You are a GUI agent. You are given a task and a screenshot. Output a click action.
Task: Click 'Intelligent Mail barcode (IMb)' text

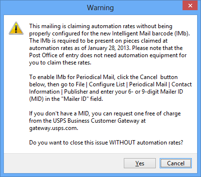(x=151, y=33)
